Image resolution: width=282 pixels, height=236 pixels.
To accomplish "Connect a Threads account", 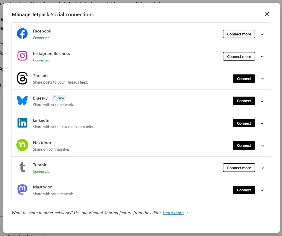I will click(244, 79).
